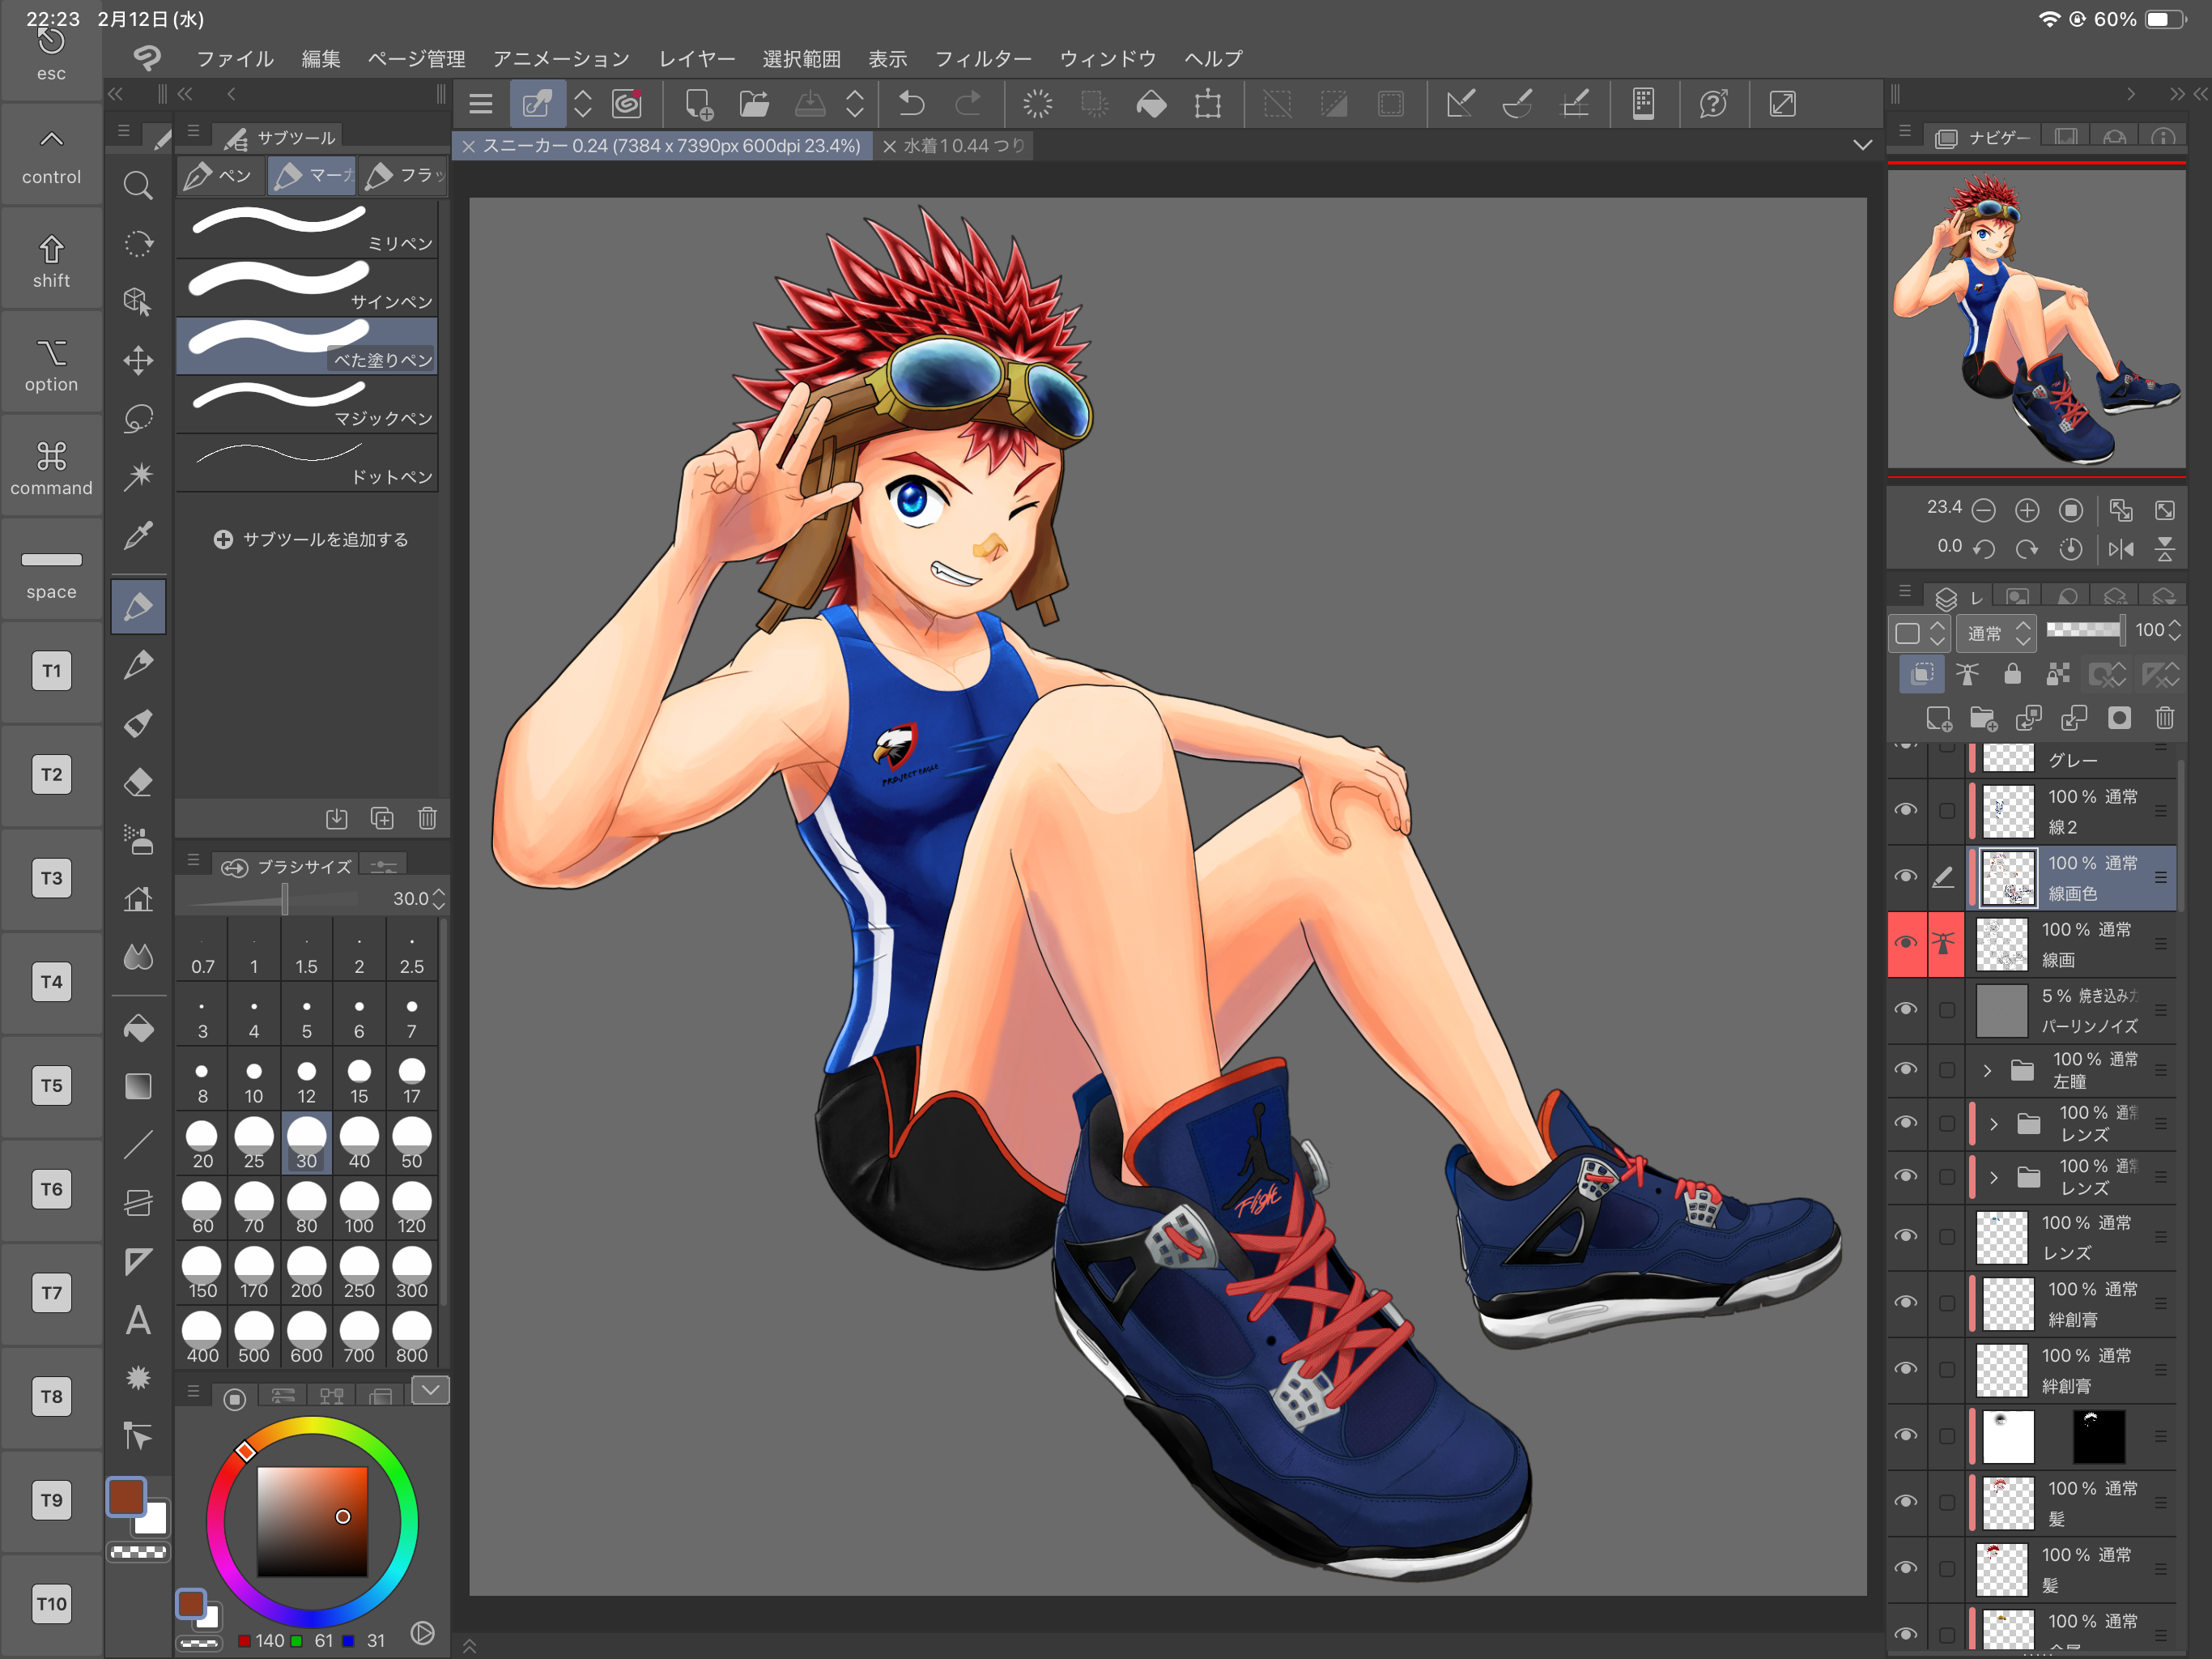Click the Undo arrow in command bar
This screenshot has width=2212, height=1659.
pyautogui.click(x=911, y=104)
